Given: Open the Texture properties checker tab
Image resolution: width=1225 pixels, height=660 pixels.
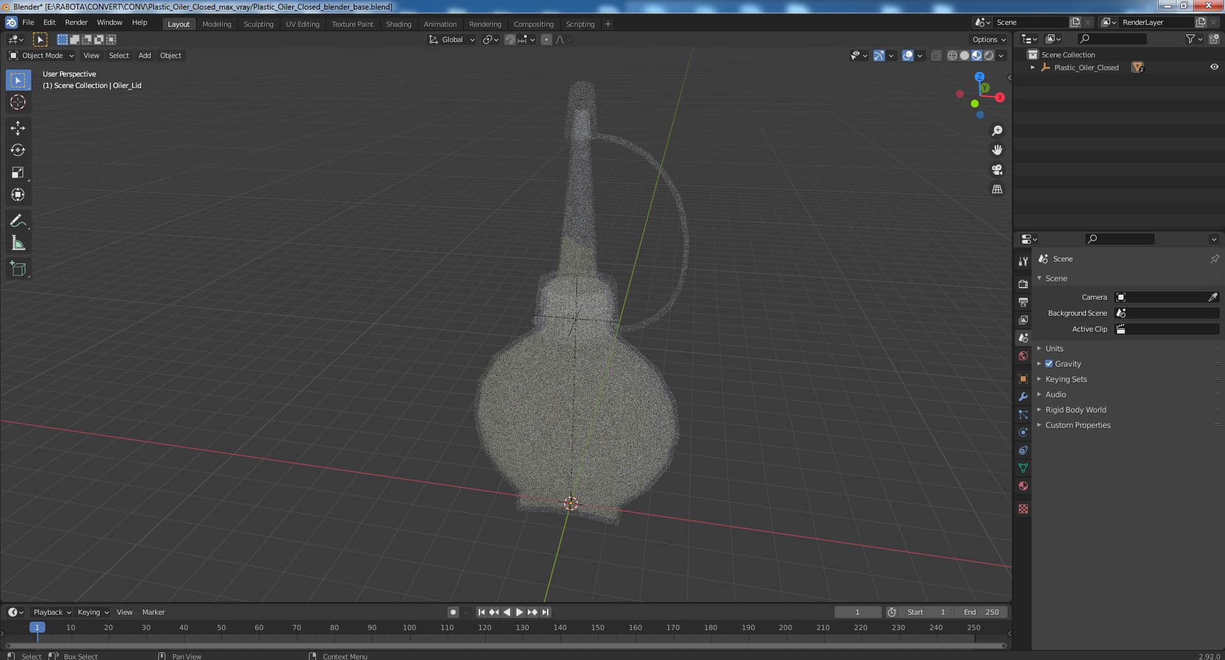Looking at the screenshot, I should 1023,509.
